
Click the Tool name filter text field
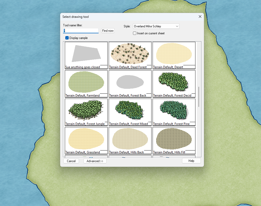click(x=81, y=31)
